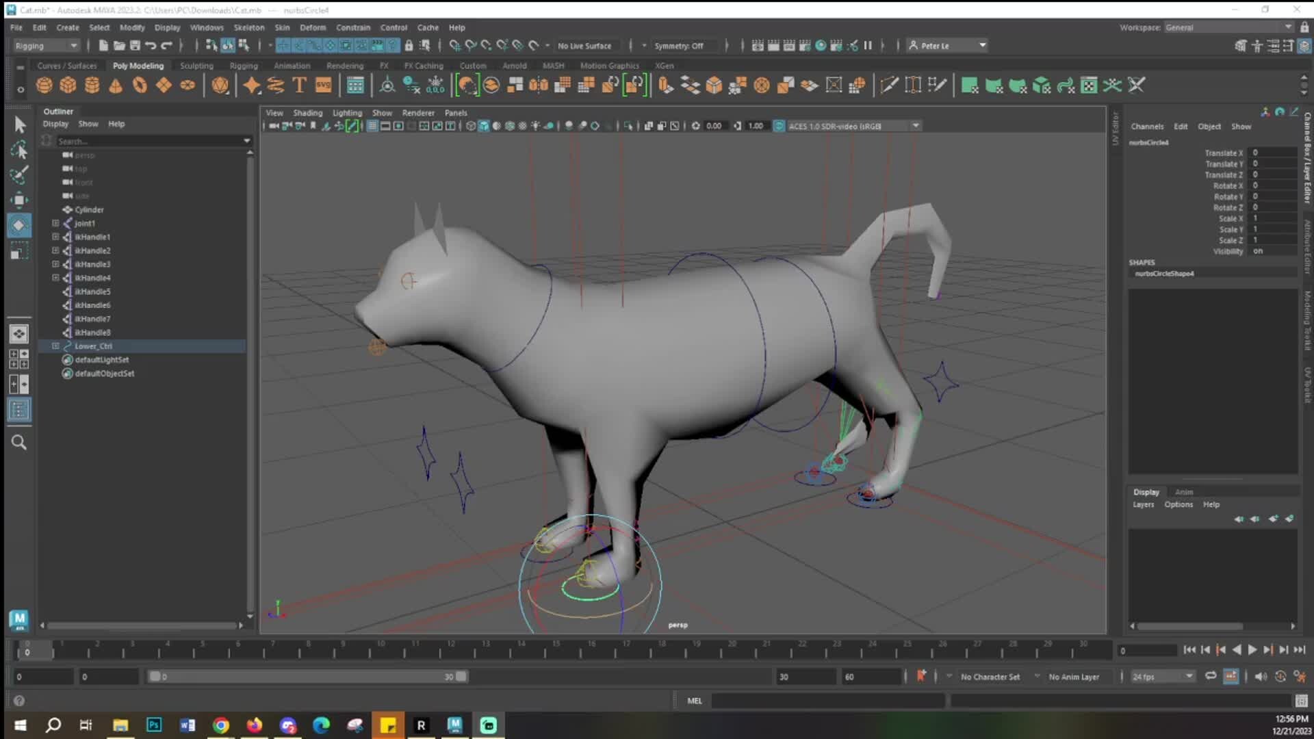Viewport: 1314px width, 739px height.
Task: Select the Select Tool in the toolbox
Action: coord(18,124)
